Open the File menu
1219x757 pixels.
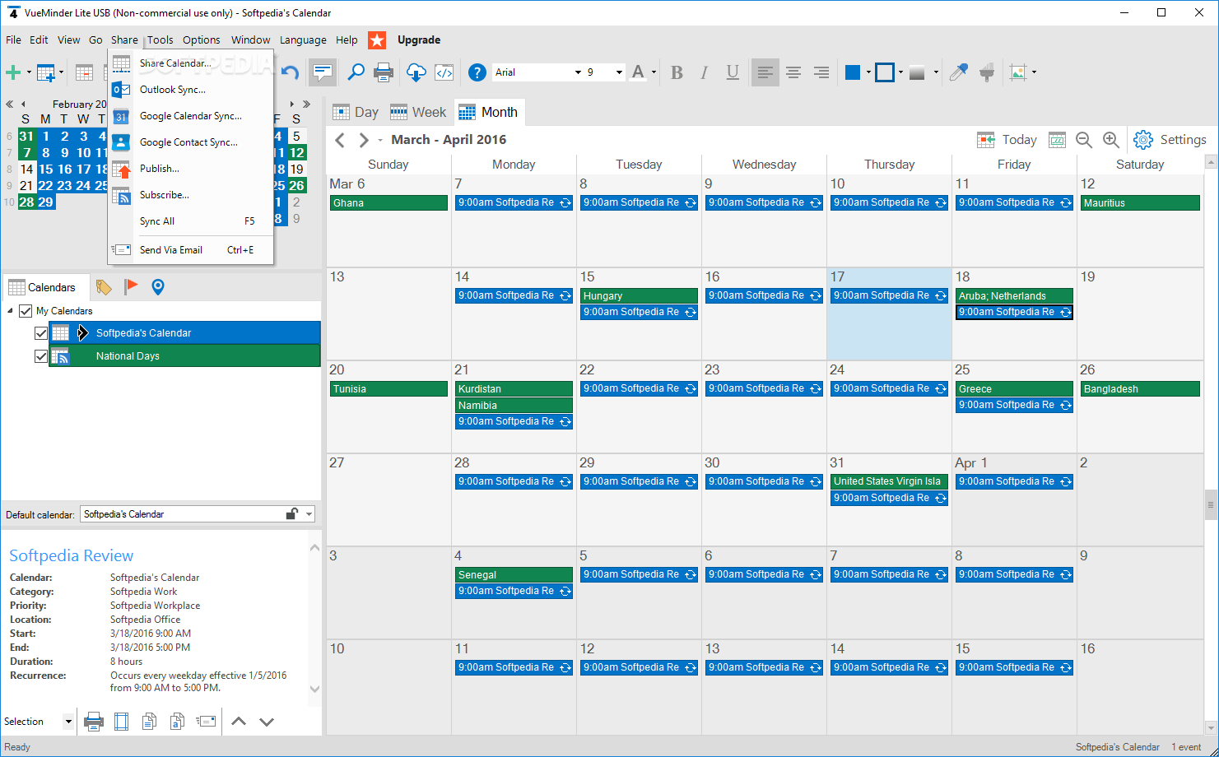13,39
